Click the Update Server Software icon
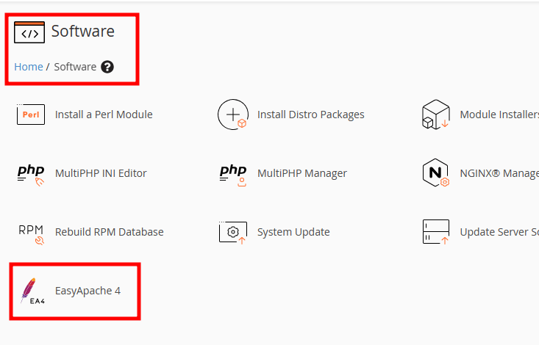Viewport: 539px width, 345px height. [x=435, y=232]
